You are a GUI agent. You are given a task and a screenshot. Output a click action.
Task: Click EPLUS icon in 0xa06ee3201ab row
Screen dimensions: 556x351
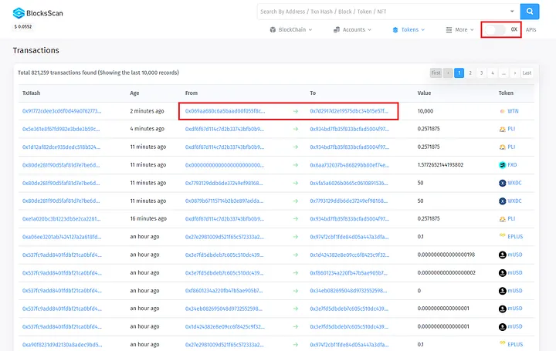click(x=502, y=235)
